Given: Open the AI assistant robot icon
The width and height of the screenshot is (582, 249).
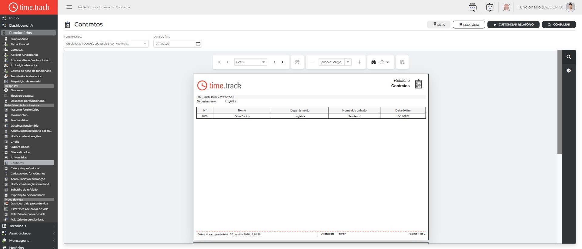Looking at the screenshot, I should coord(490,7).
